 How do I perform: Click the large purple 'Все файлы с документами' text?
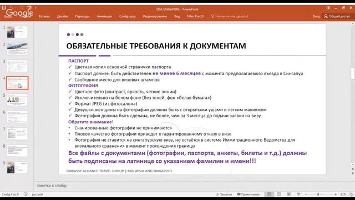click(x=187, y=157)
